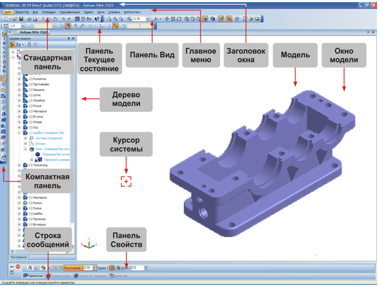Expand the Рукоятка tree node
Screen dimensions: 379x287
(19, 79)
